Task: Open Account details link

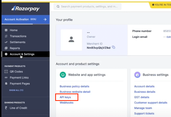Action: (144, 86)
